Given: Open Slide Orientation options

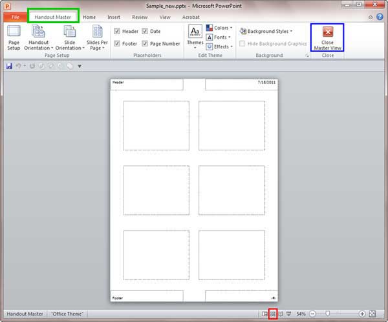Looking at the screenshot, I should [x=70, y=38].
